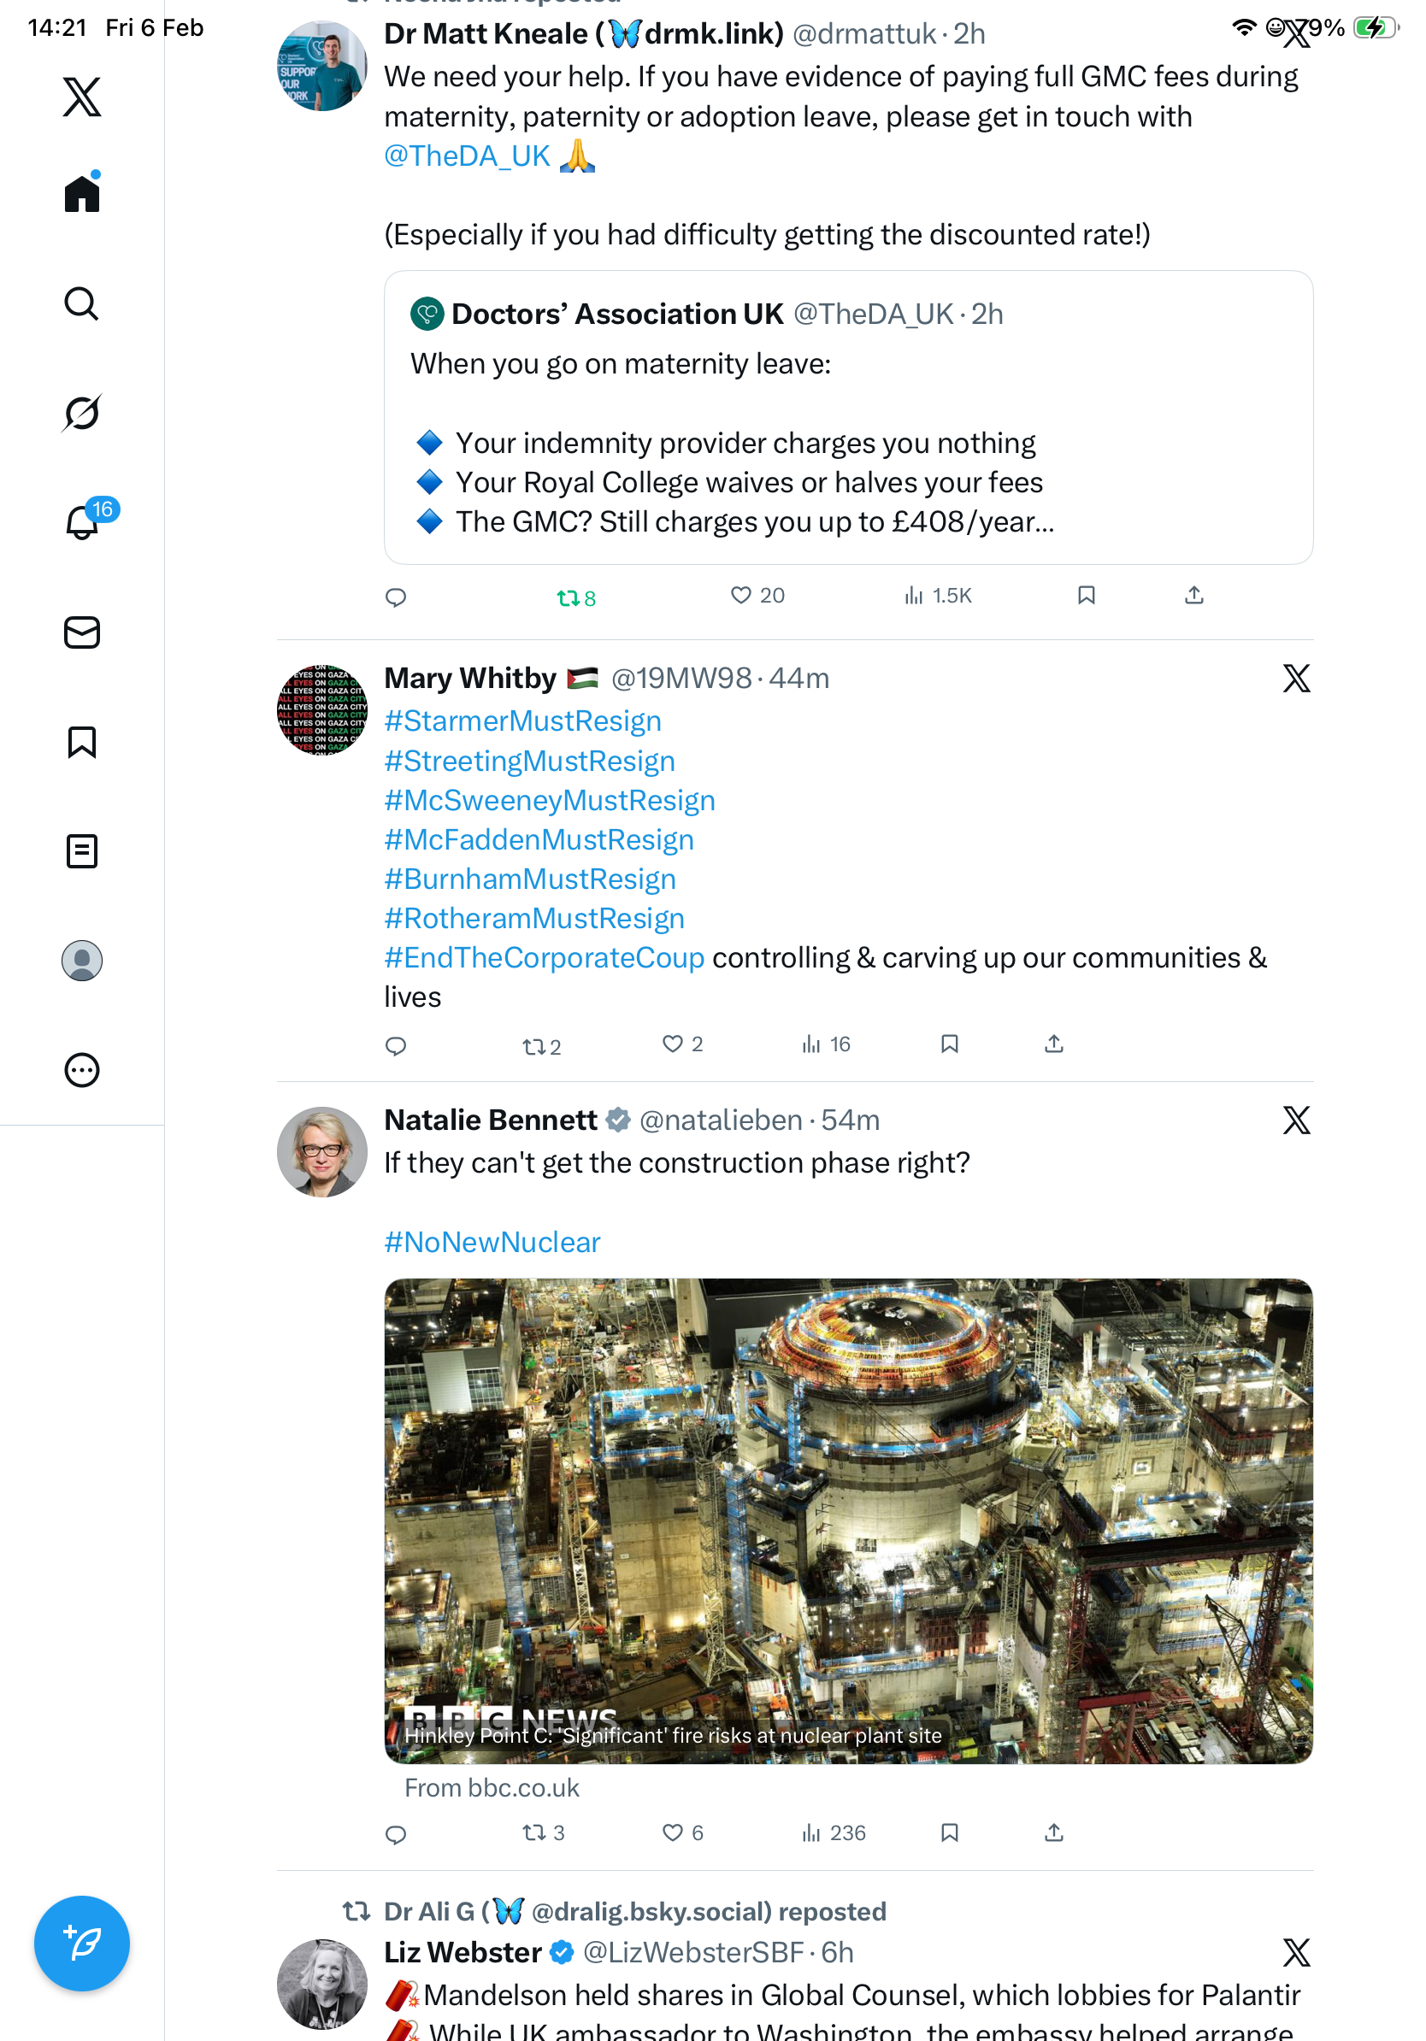Like Dr Matt Kneale's post

(740, 596)
